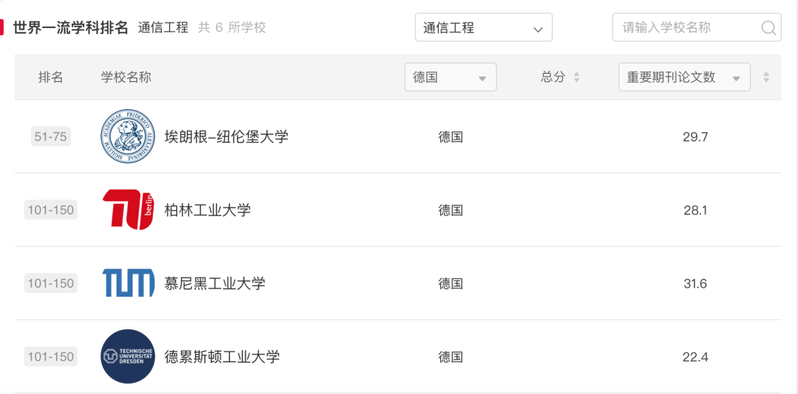Click the blue TUM logo

coord(129,283)
